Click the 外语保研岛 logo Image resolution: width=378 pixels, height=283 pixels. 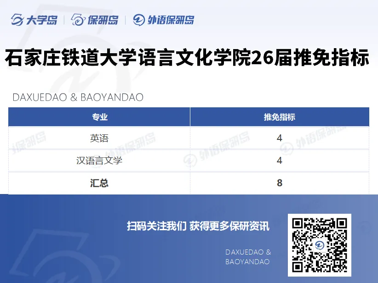pyautogui.click(x=163, y=20)
